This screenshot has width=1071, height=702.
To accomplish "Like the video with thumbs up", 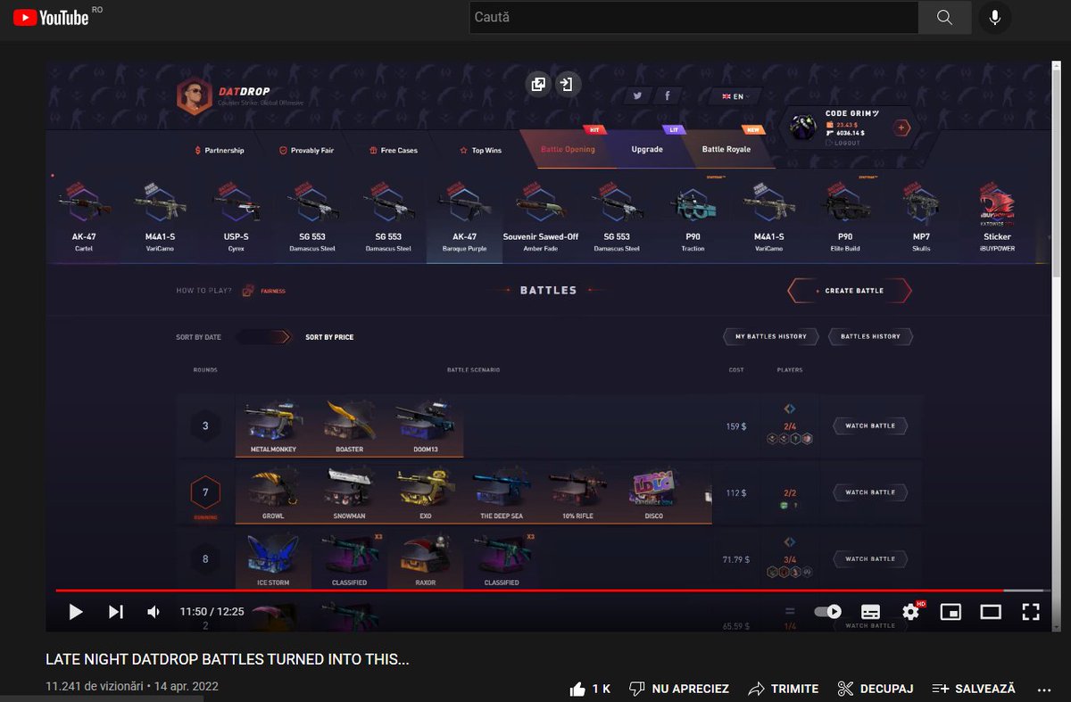I will tap(590, 689).
